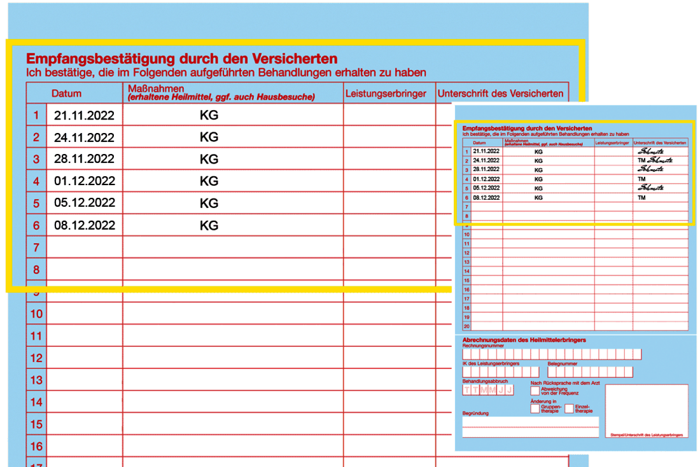Click the TM entry in small form row 6

coord(641,198)
